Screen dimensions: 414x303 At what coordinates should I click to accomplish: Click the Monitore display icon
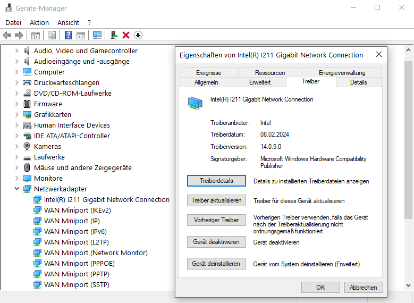pyautogui.click(x=27, y=178)
